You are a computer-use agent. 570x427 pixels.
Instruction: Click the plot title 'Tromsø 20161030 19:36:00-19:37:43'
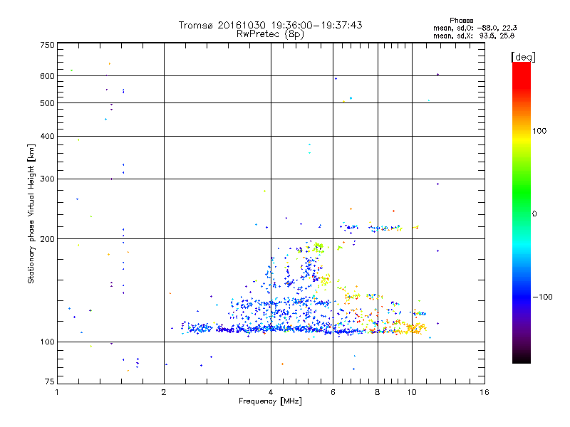270,25
